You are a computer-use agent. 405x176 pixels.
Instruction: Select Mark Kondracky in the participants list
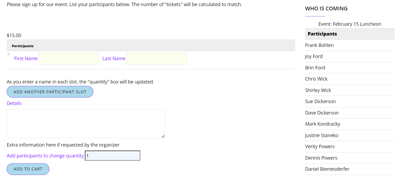coord(323,124)
